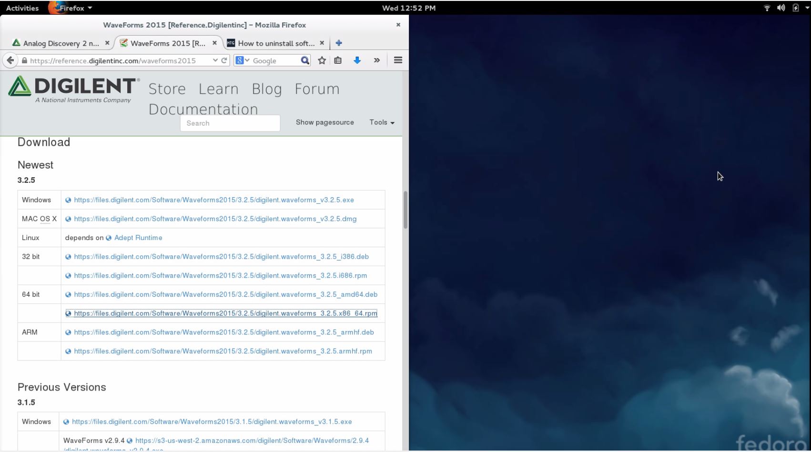
Task: Click the page vertical scrollbar thumb
Action: (x=405, y=210)
